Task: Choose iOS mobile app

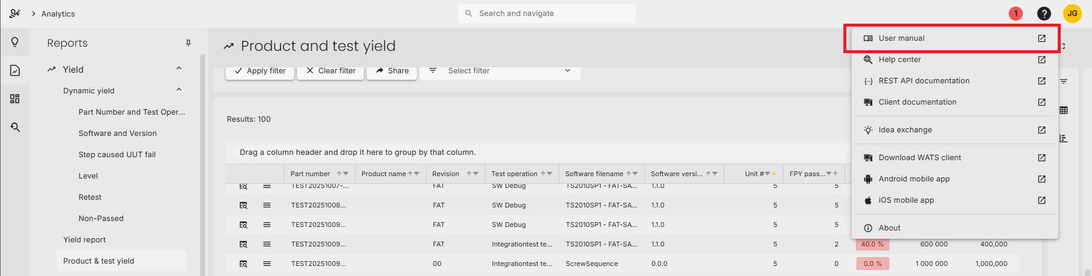Action: (954, 200)
